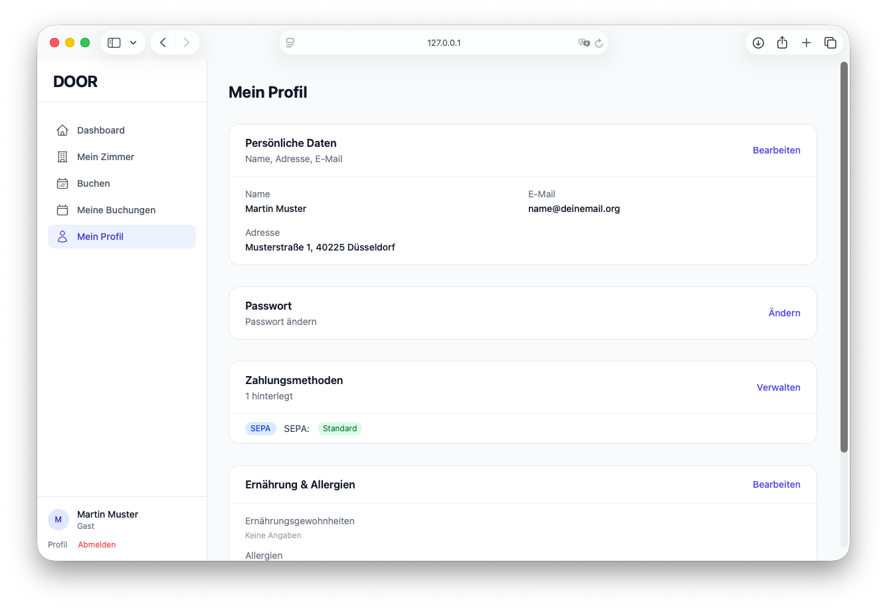The image size is (887, 610).
Task: Click the 127.0.0.1 address bar
Action: 444,43
